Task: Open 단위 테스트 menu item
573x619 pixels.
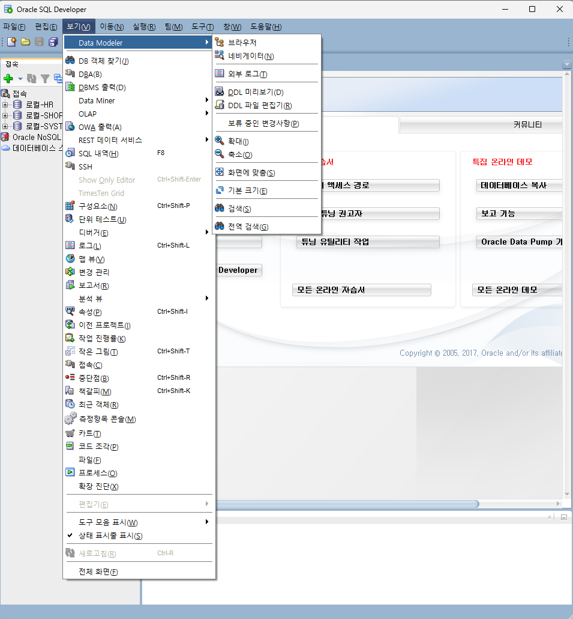Action: [139, 219]
